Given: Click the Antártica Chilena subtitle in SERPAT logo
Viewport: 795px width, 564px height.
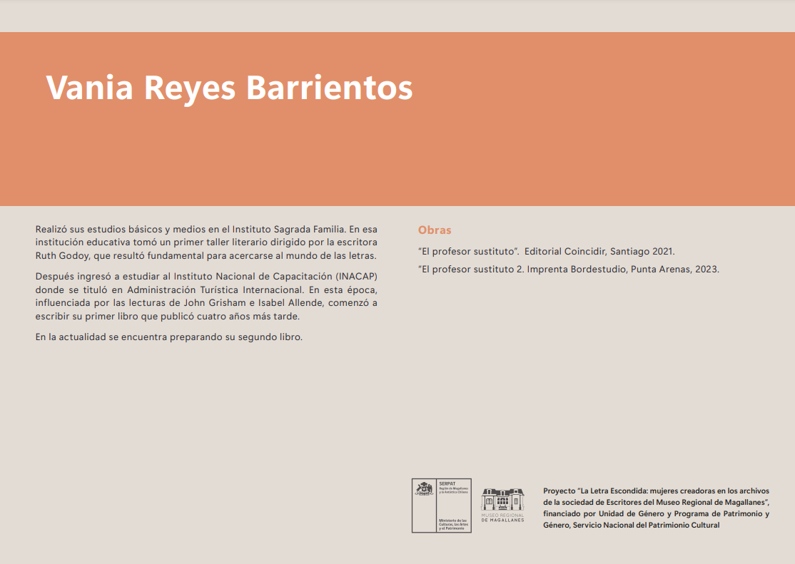Looking at the screenshot, I should [x=454, y=493].
